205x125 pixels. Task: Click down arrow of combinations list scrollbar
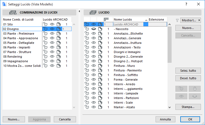tap(74, 107)
